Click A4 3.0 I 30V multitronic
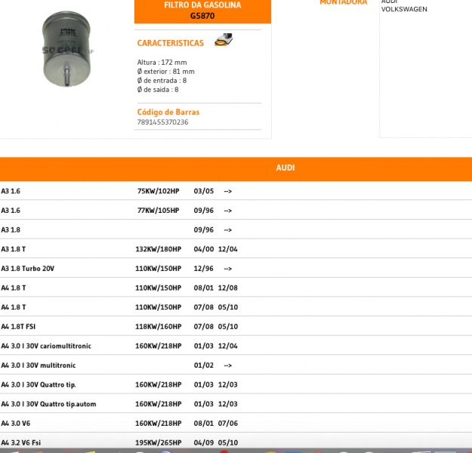472x453 pixels. (39, 365)
